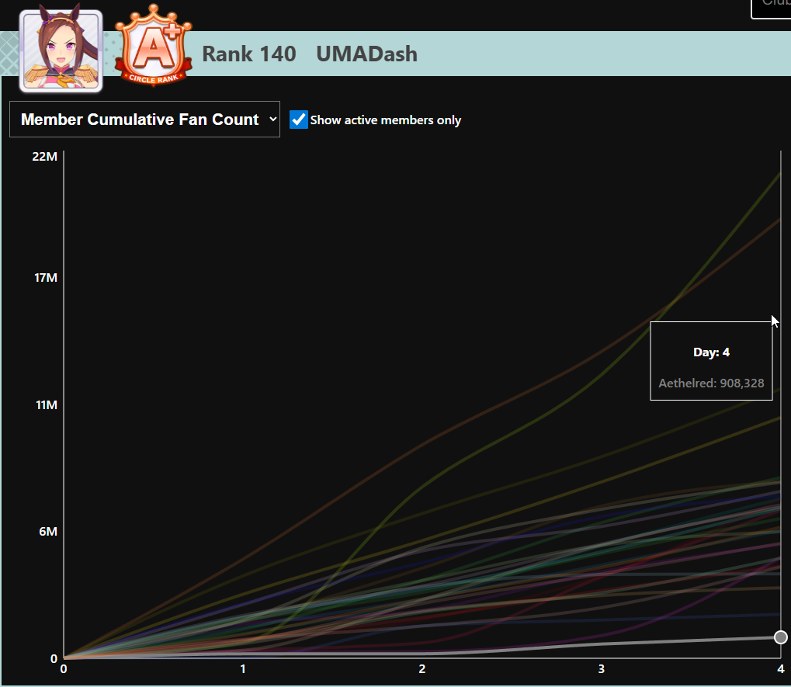Viewport: 791px width, 687px height.
Task: Click the x-axis label 2
Action: click(422, 669)
